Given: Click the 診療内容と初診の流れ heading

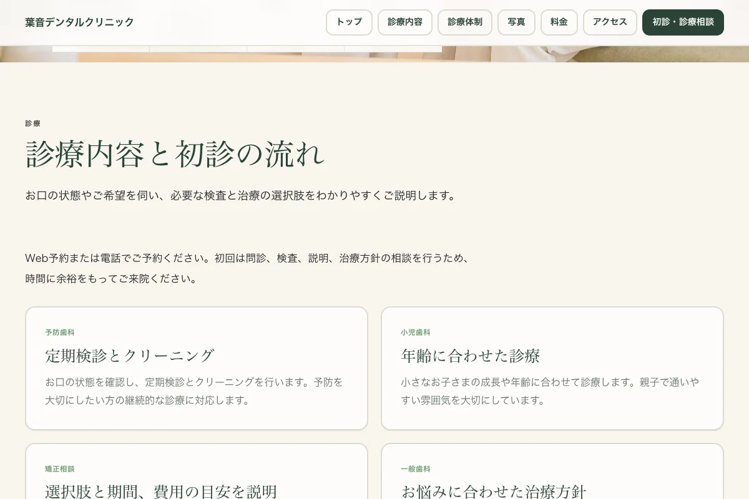Looking at the screenshot, I should tap(175, 154).
